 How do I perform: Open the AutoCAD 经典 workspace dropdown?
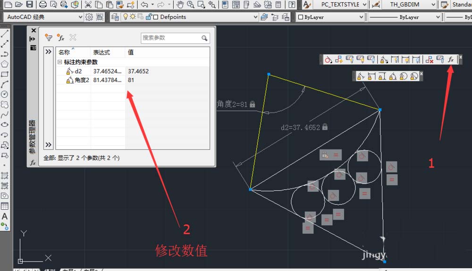click(80, 17)
